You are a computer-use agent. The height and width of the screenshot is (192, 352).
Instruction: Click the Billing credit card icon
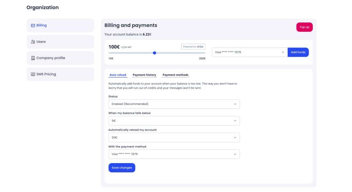tap(33, 25)
